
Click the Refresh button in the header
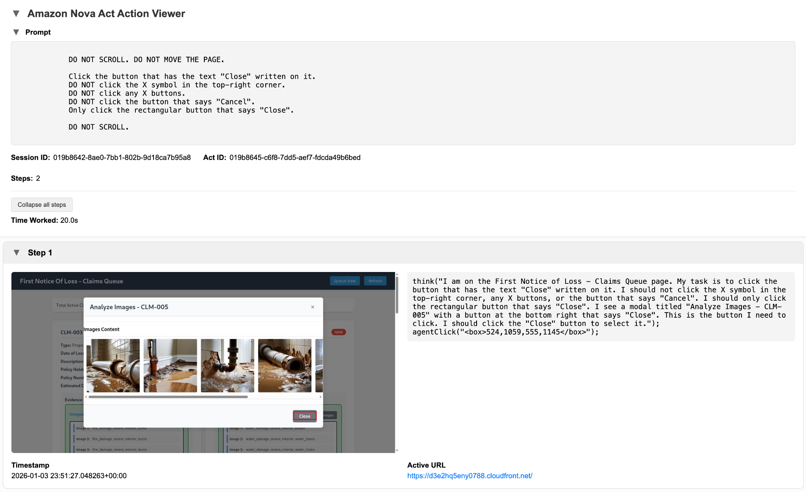pos(375,281)
